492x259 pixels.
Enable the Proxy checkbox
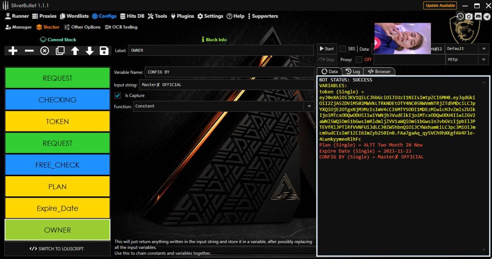tap(359, 60)
